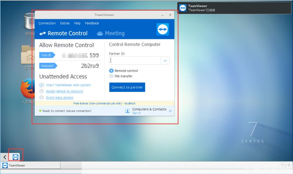
Task: Click the Assign device to account status icon
Action: point(42,91)
